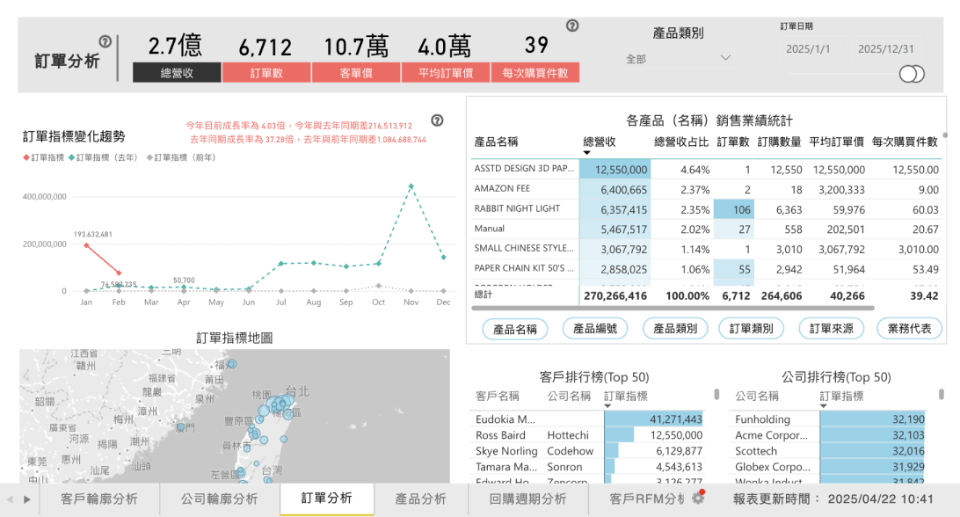The width and height of the screenshot is (960, 517).
Task: Select the 總營收 metric card
Action: point(177,56)
